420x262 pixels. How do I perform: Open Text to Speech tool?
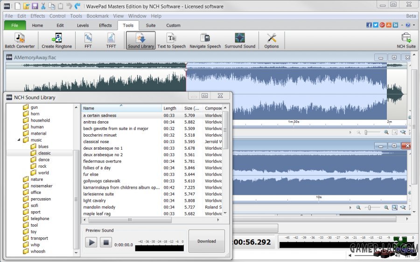pos(171,41)
